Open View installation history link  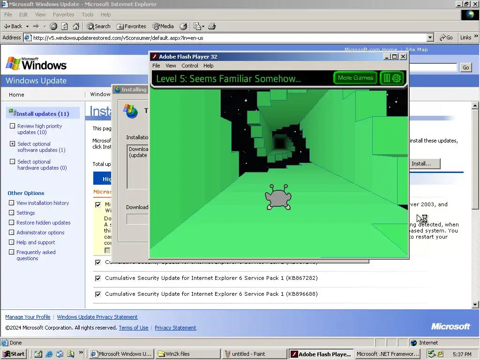point(43,203)
